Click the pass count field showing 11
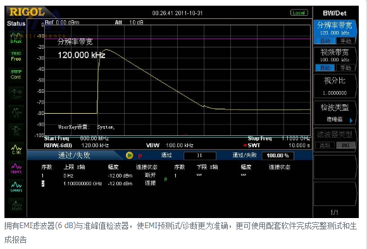This screenshot has width=367, height=249. pyautogui.click(x=200, y=155)
